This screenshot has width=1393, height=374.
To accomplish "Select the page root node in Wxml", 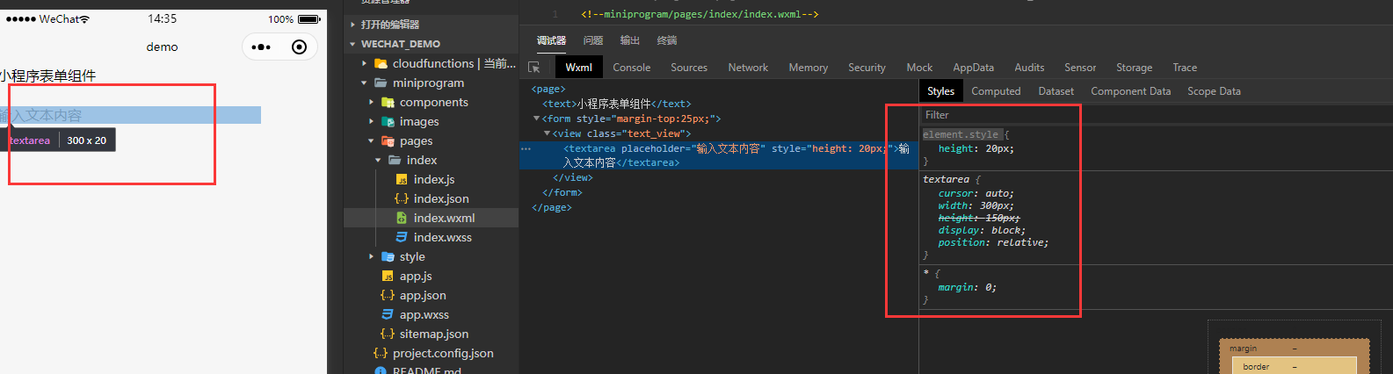I will click(548, 89).
